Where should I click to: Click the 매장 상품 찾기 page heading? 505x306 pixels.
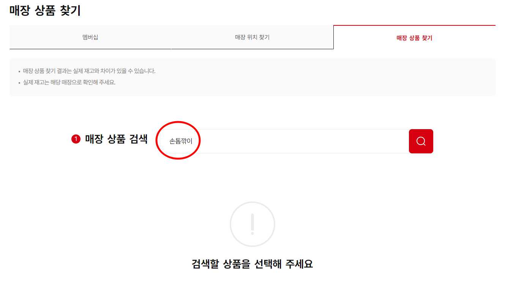(x=45, y=10)
